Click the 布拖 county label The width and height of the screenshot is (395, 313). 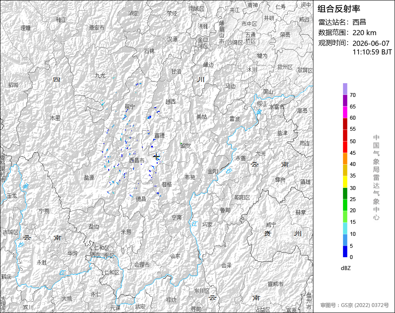point(190,177)
